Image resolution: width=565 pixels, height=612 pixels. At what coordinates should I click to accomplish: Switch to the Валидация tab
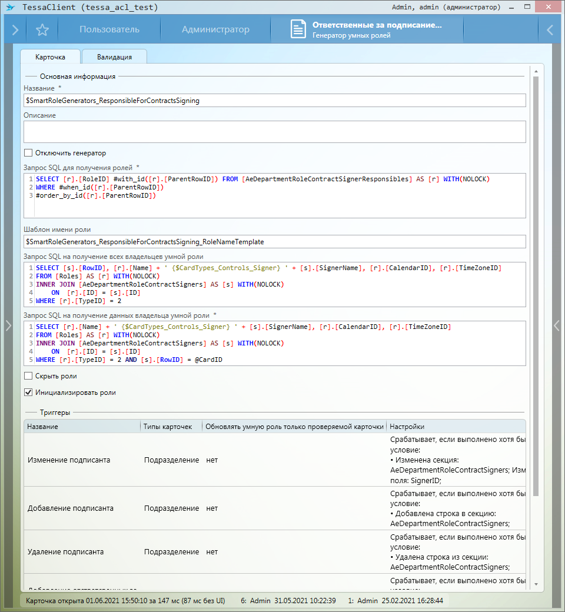[x=114, y=57]
